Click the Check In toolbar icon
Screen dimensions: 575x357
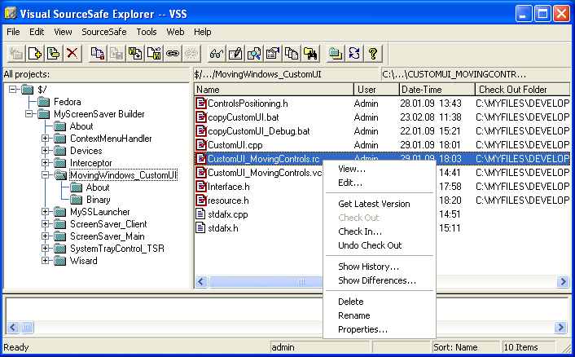click(x=135, y=54)
